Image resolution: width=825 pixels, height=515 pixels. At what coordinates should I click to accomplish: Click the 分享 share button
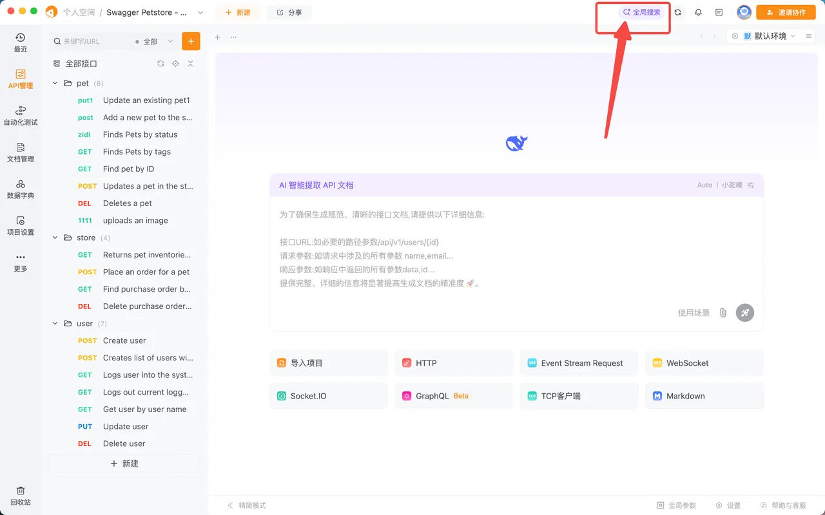click(x=289, y=12)
